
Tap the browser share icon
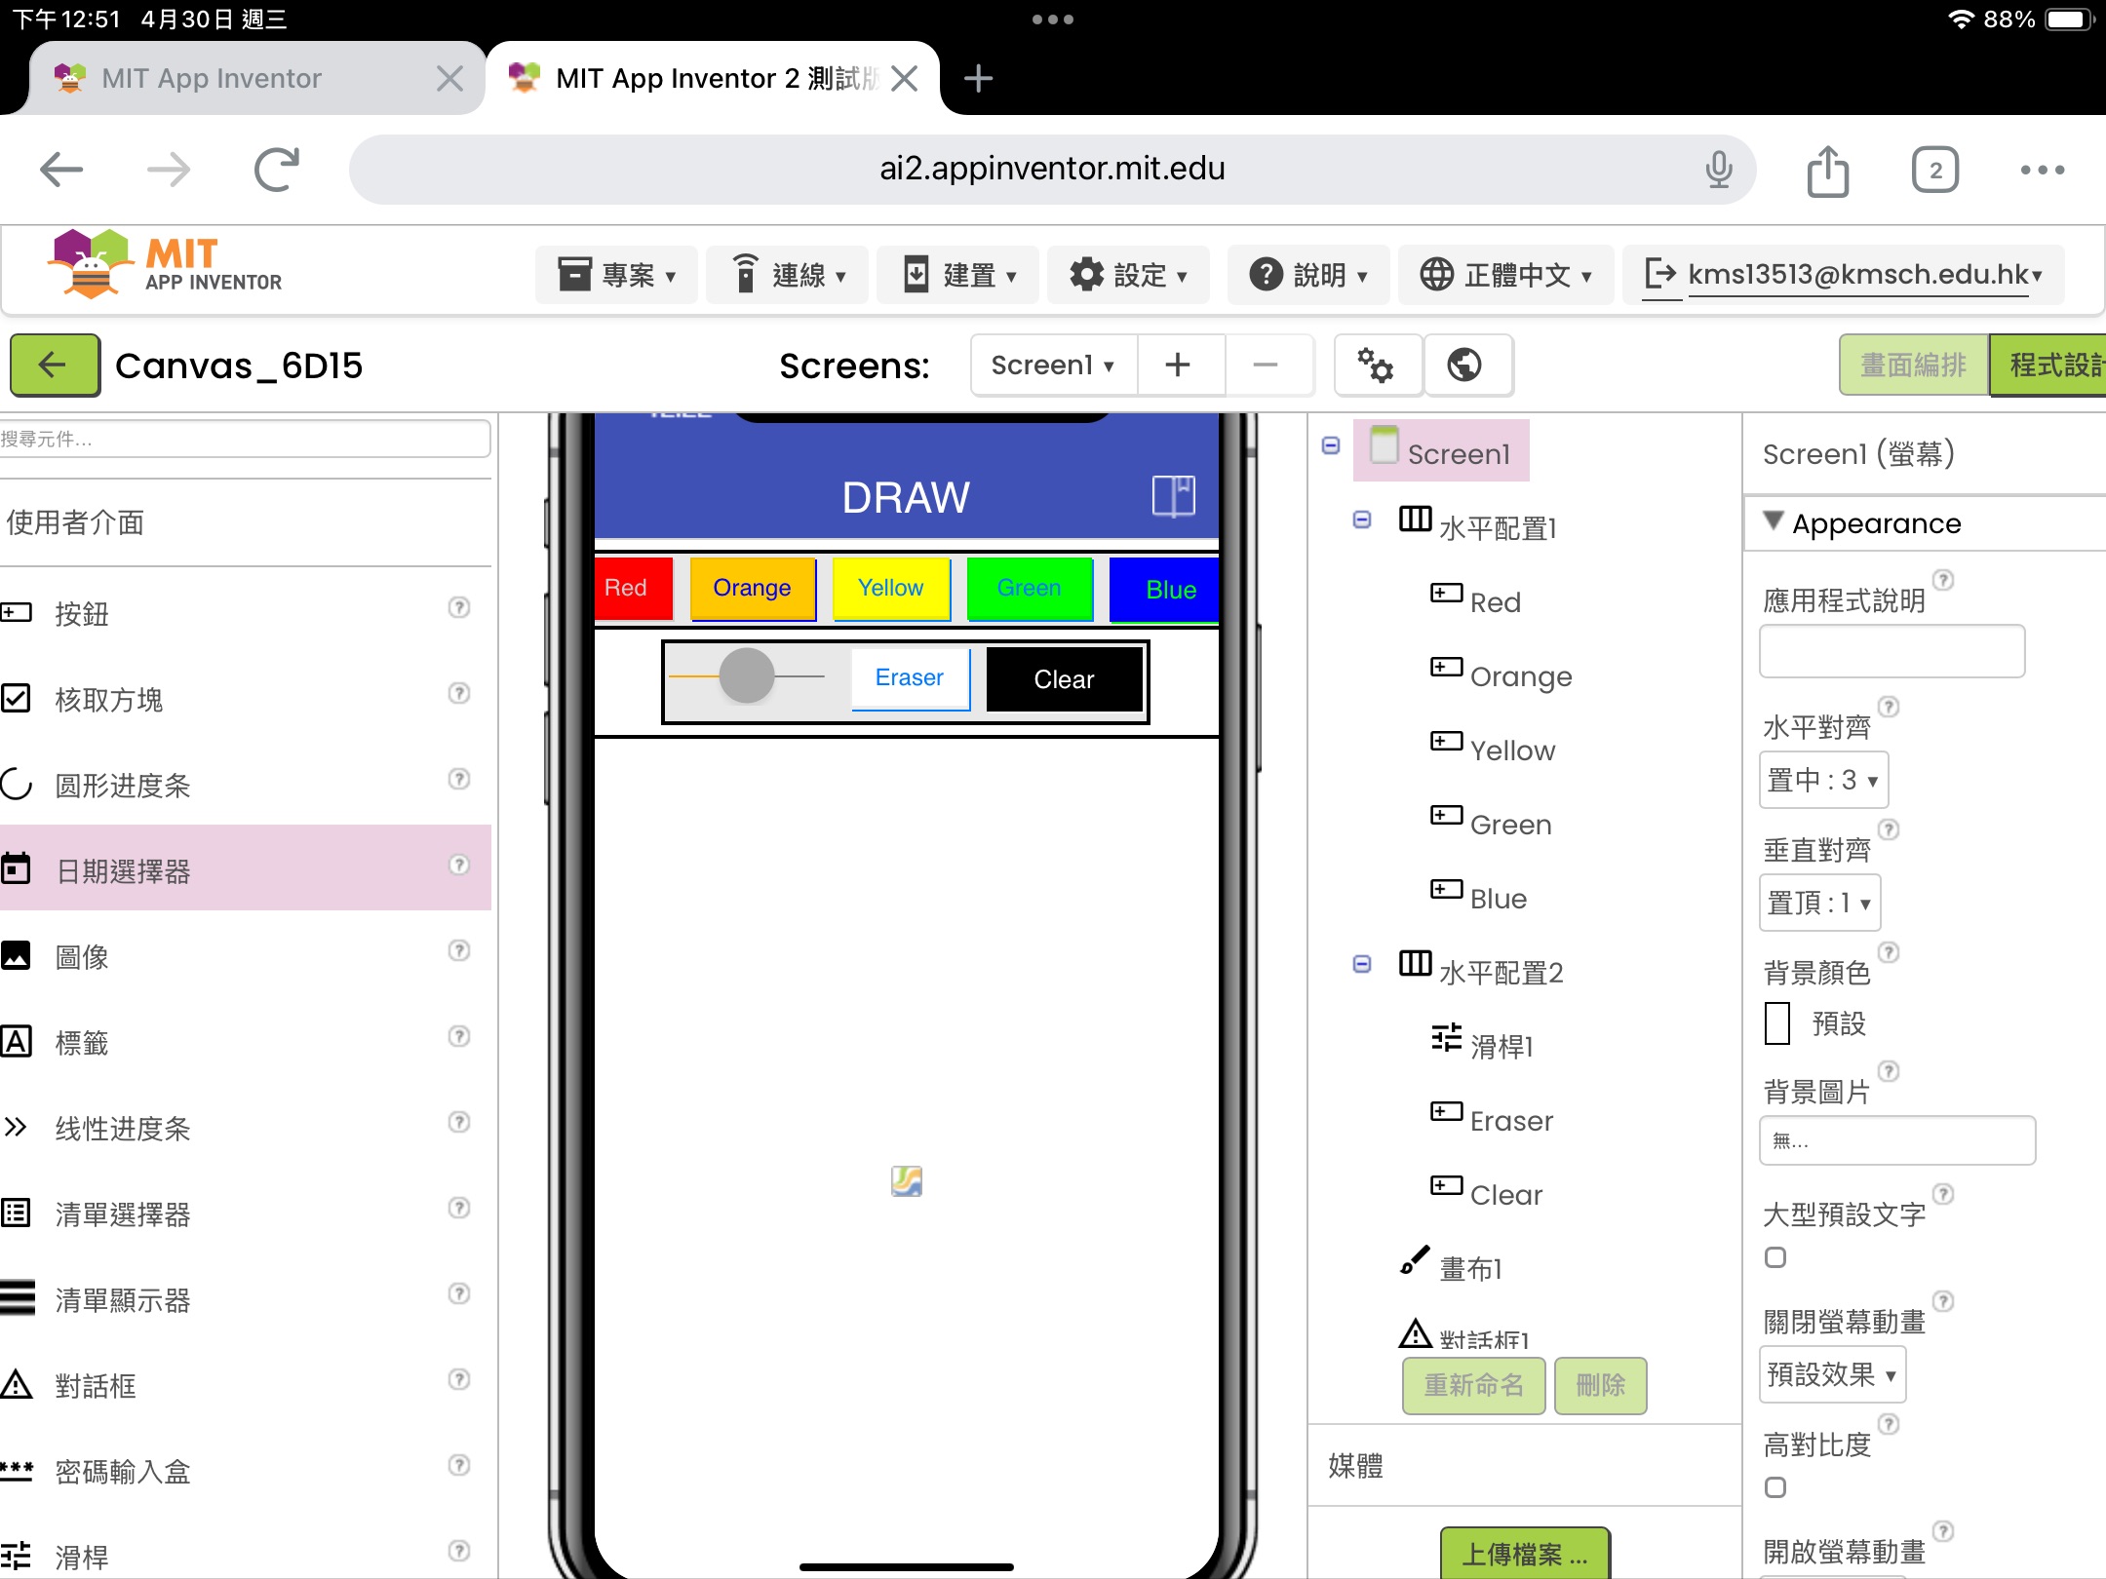tap(1827, 171)
